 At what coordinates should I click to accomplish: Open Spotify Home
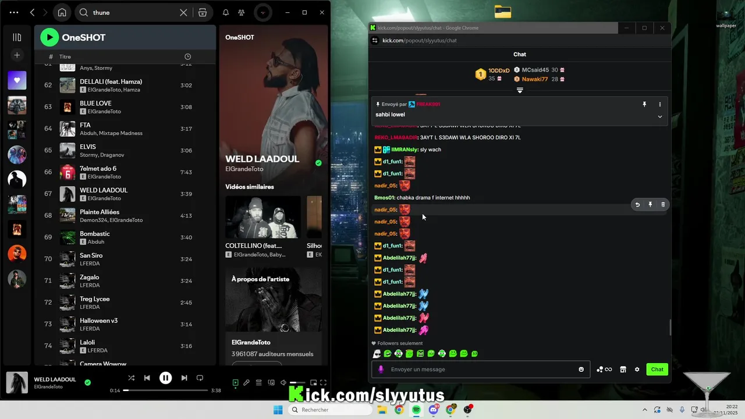(x=62, y=12)
